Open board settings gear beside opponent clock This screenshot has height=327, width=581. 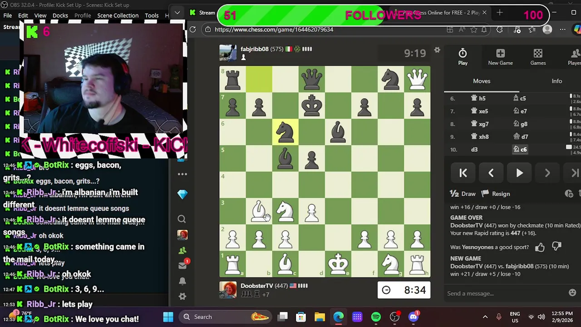(x=437, y=50)
